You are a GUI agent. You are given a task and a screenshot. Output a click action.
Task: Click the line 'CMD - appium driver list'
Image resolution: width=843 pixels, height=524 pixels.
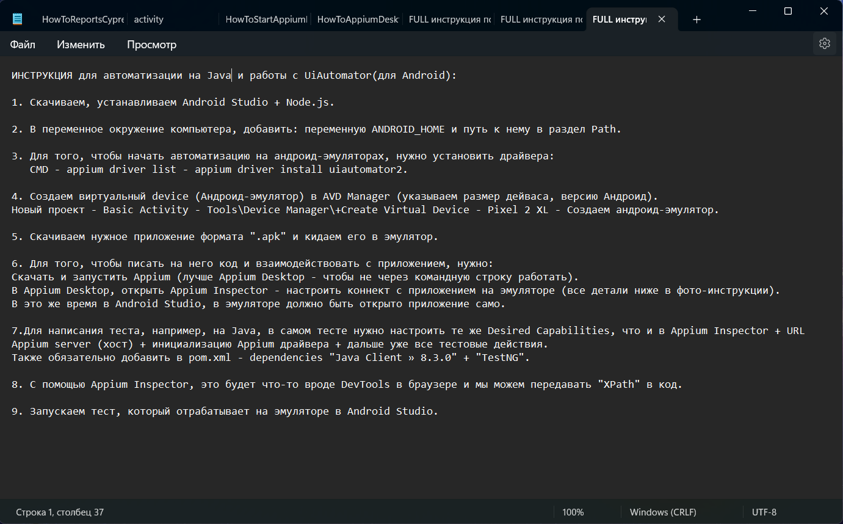219,170
